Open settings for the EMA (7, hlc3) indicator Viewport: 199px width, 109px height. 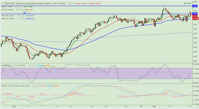click(x=19, y=7)
